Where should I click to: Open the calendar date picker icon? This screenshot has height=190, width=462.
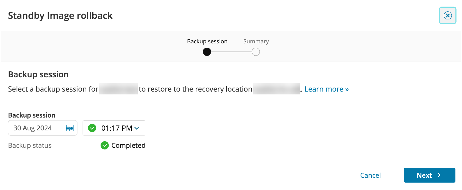tap(70, 128)
